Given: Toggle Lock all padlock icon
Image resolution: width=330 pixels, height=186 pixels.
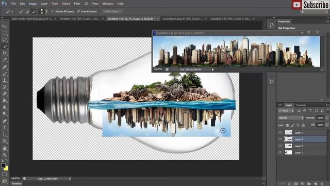Looking at the screenshot, I should click(303, 125).
